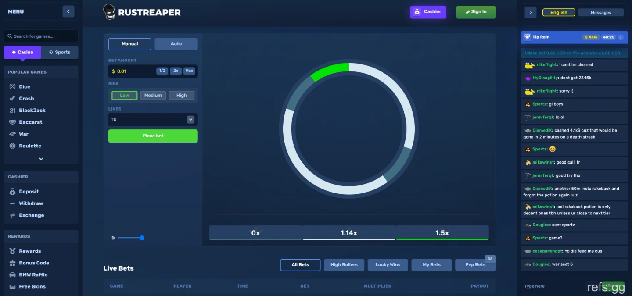This screenshot has width=632, height=296.
Task: Click the purse icon in the Cashier button
Action: (417, 12)
